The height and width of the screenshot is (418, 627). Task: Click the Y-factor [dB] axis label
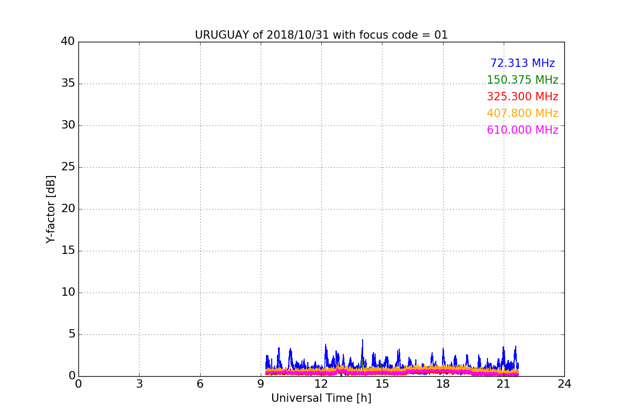coord(51,209)
